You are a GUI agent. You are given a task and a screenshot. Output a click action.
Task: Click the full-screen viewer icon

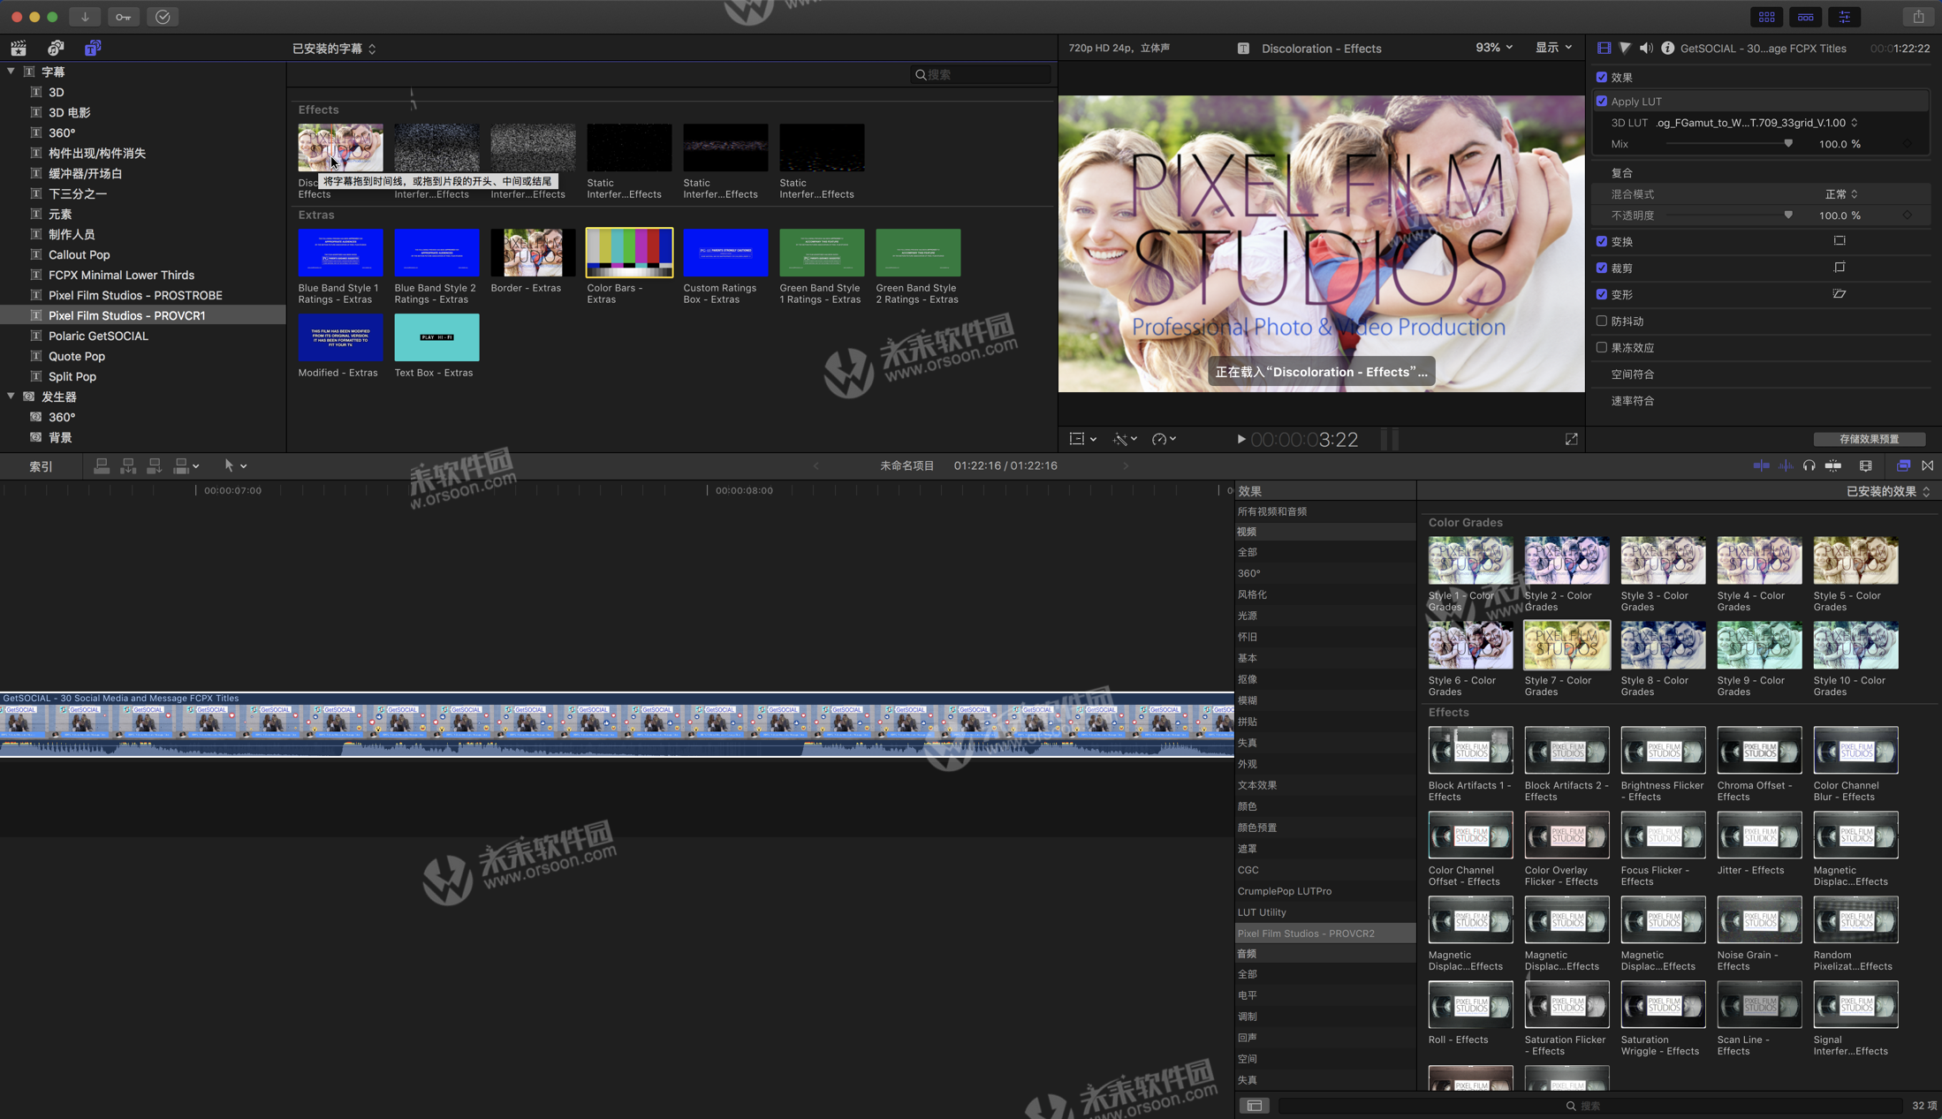click(1571, 439)
